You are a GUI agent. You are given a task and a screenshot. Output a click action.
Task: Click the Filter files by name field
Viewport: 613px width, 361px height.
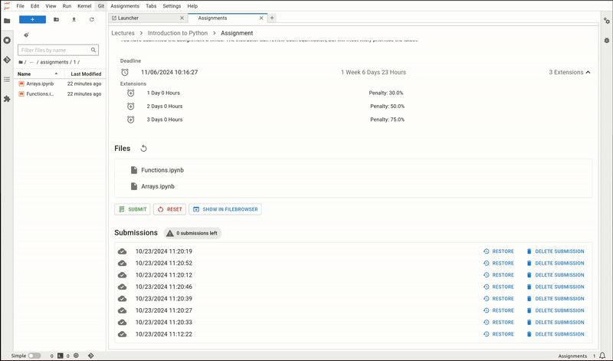click(x=58, y=50)
